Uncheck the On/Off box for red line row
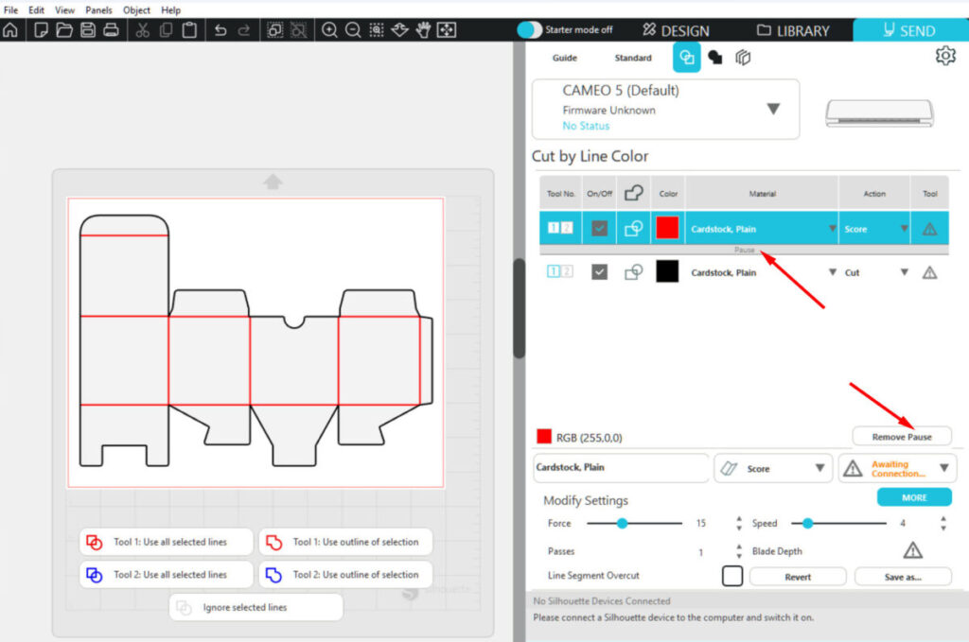Image resolution: width=969 pixels, height=642 pixels. click(599, 229)
